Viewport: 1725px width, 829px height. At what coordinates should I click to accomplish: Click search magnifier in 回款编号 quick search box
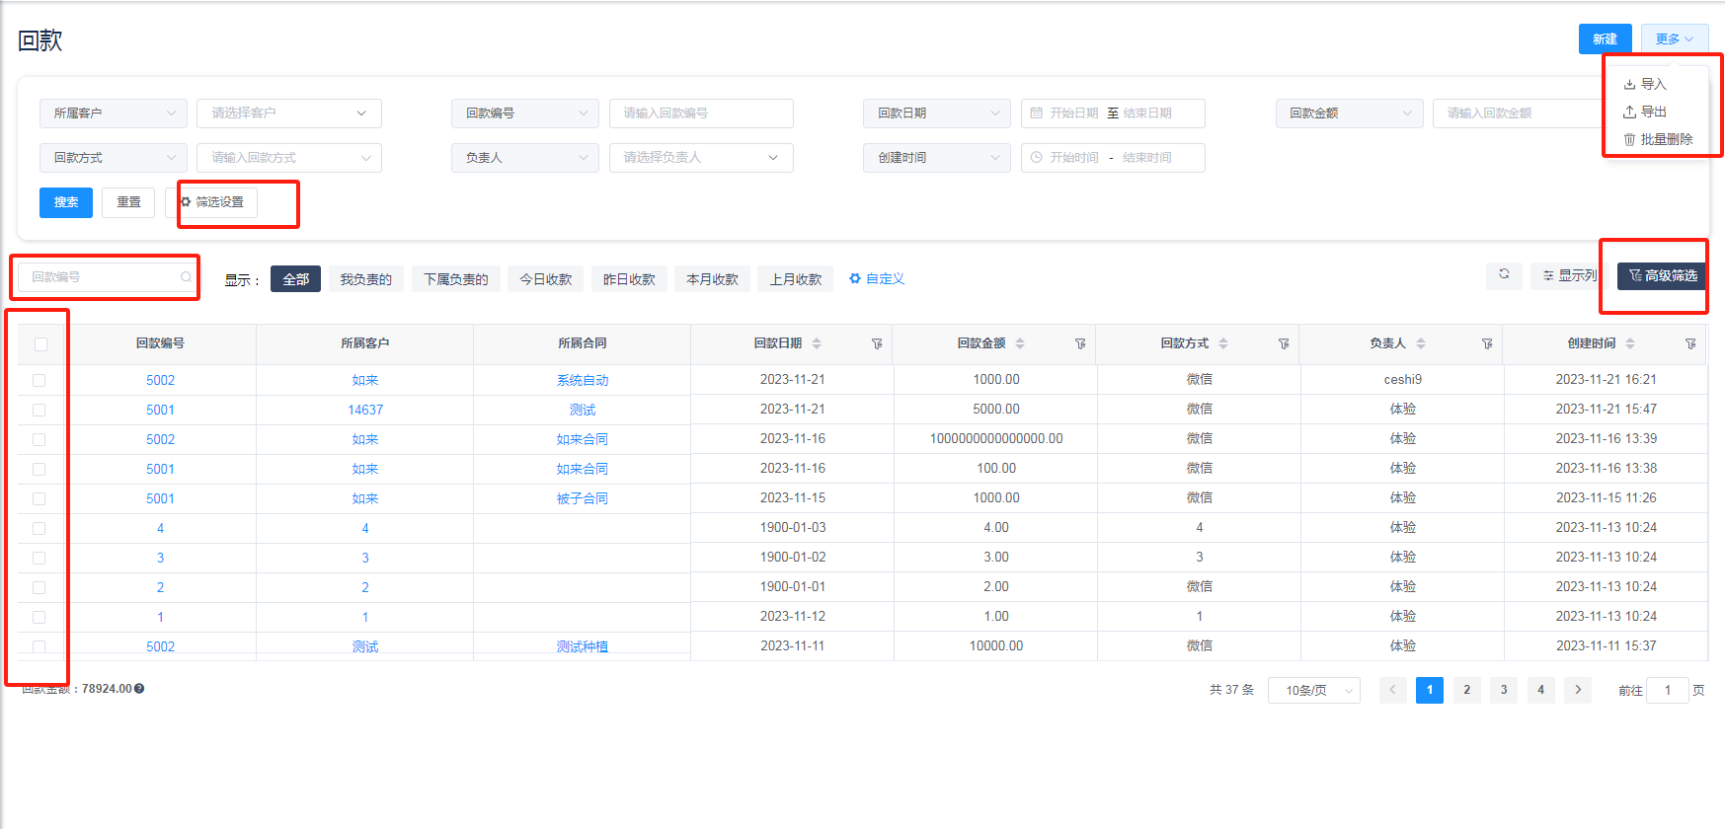coord(186,277)
